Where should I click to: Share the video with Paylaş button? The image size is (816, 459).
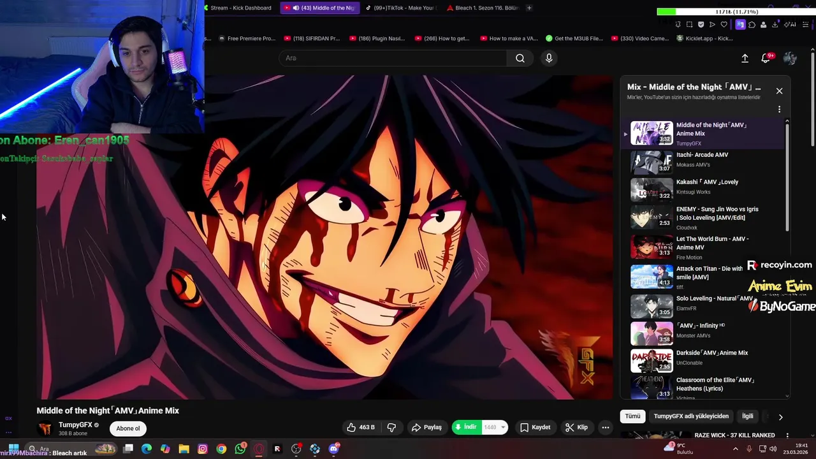tap(426, 427)
